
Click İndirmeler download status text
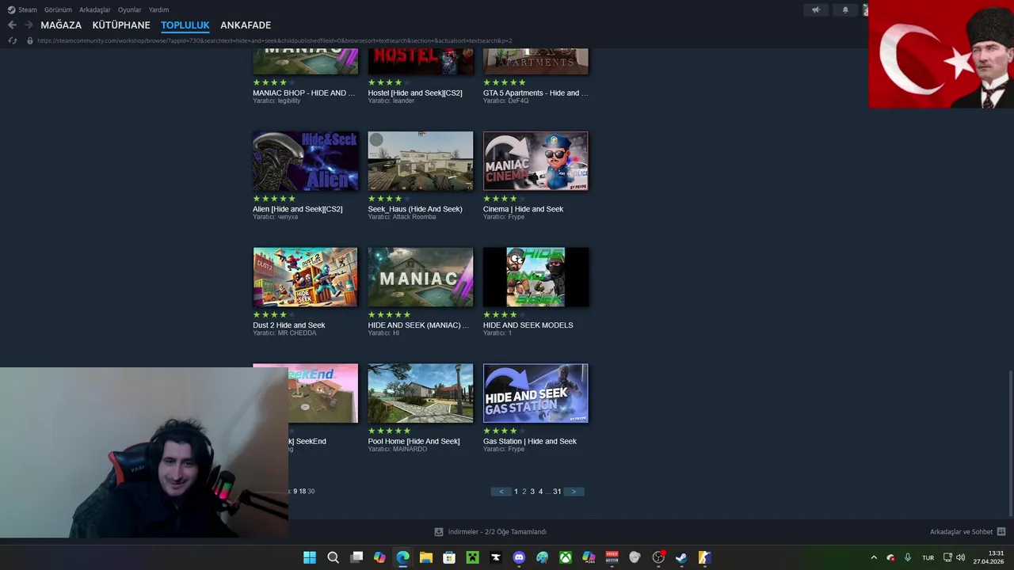497,532
